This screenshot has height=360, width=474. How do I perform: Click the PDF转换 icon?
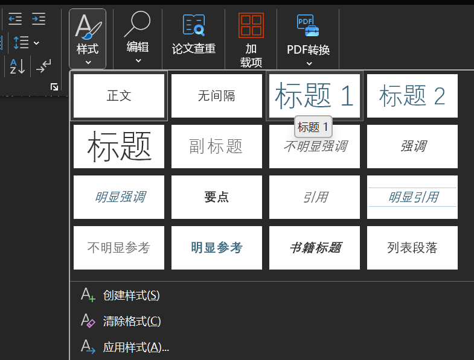click(308, 25)
